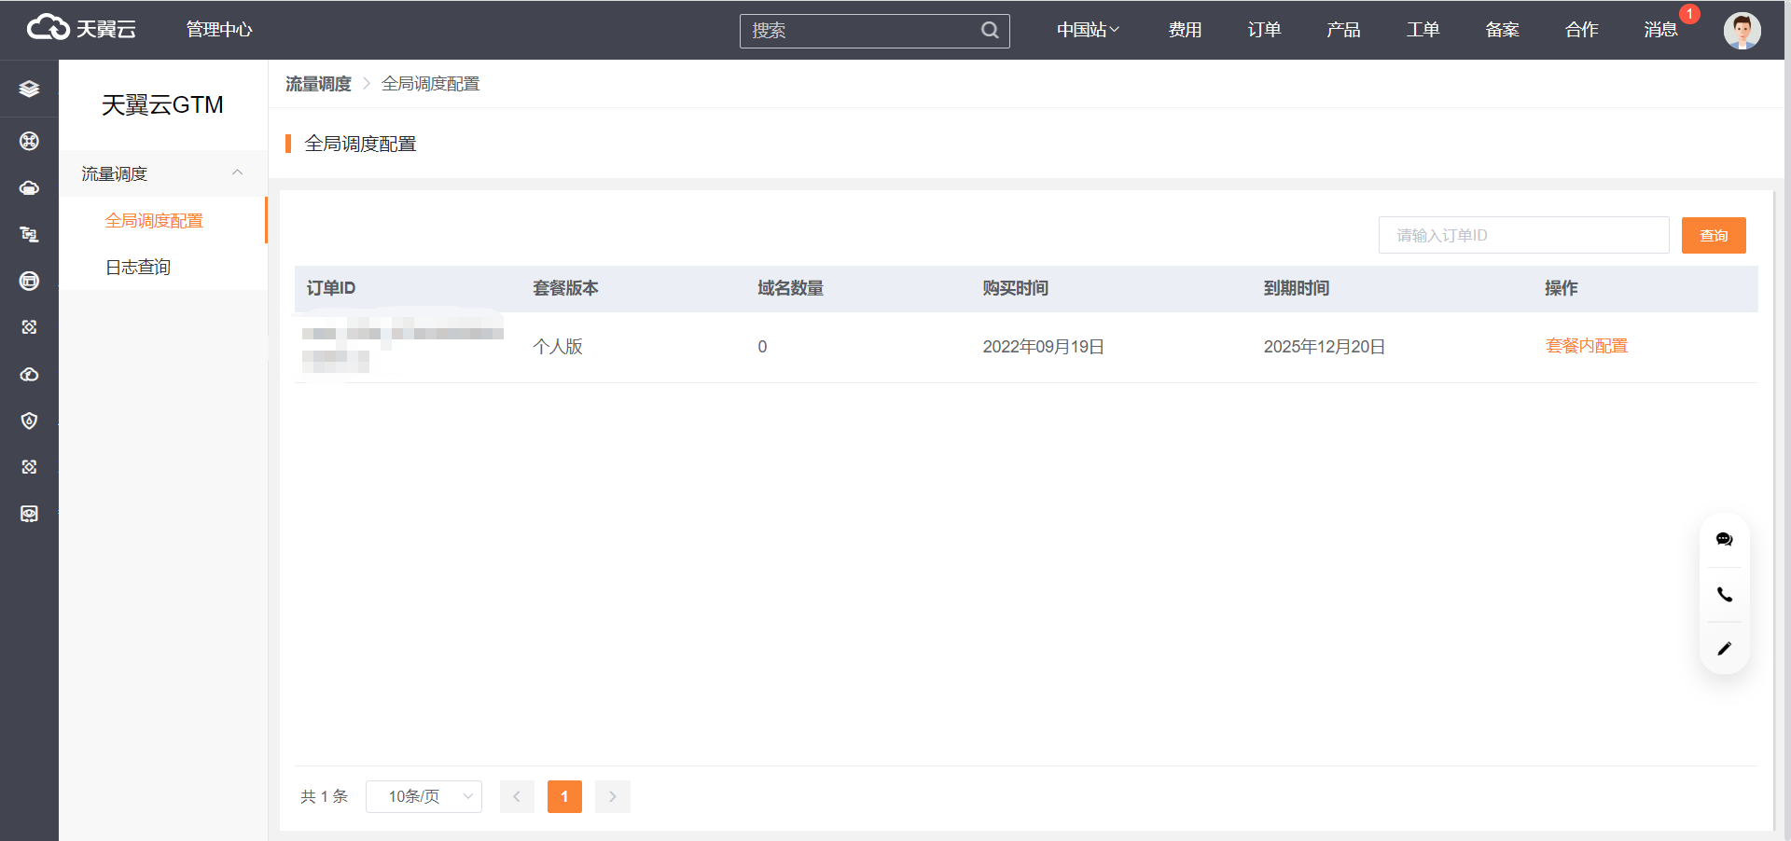Open 套餐内配置 for the order row
1791x841 pixels.
tap(1586, 346)
